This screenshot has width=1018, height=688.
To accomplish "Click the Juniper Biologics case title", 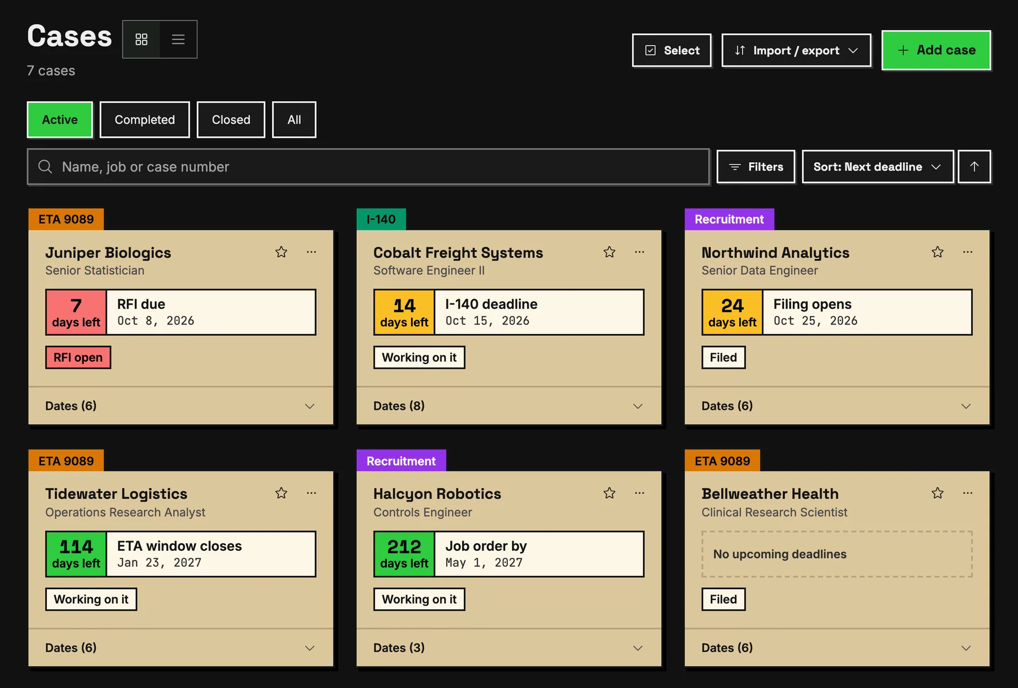I will pos(108,253).
